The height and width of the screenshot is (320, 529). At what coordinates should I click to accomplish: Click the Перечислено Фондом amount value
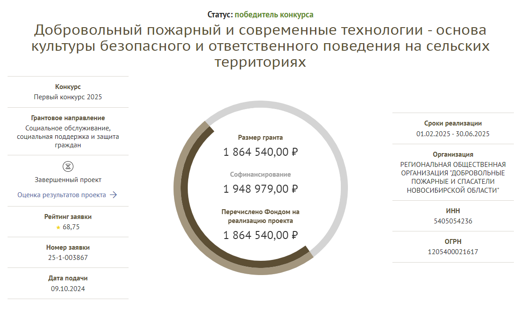click(x=260, y=235)
